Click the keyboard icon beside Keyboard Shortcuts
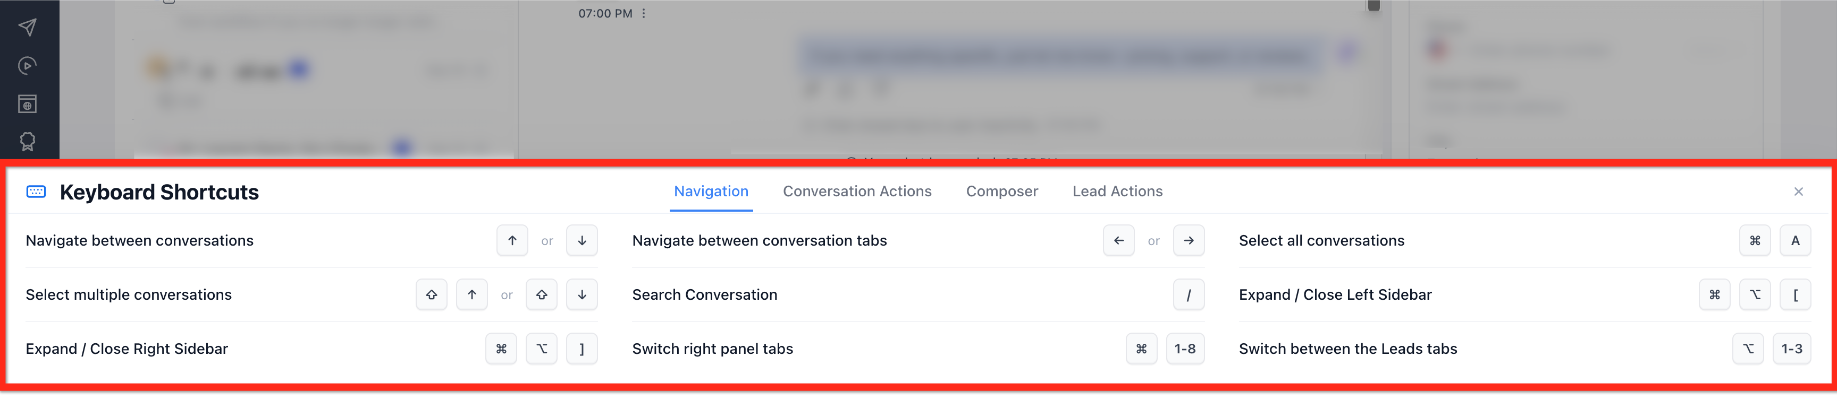 (36, 192)
